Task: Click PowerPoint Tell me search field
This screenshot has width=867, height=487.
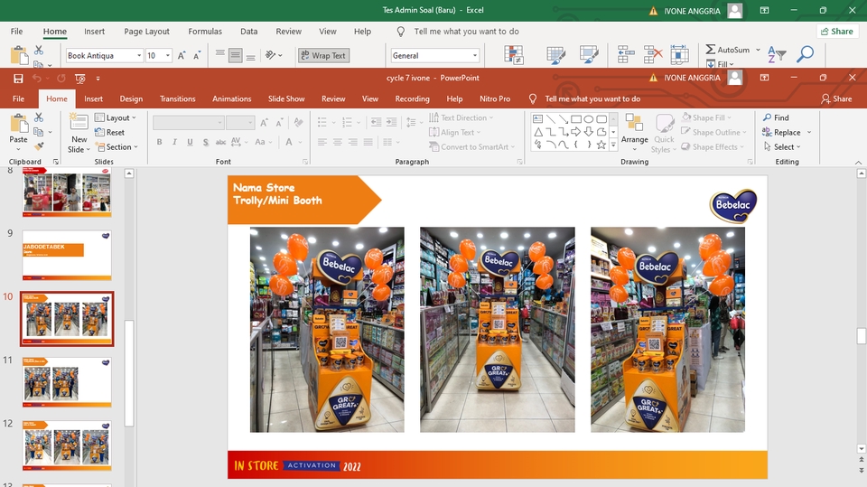Action: pos(592,99)
